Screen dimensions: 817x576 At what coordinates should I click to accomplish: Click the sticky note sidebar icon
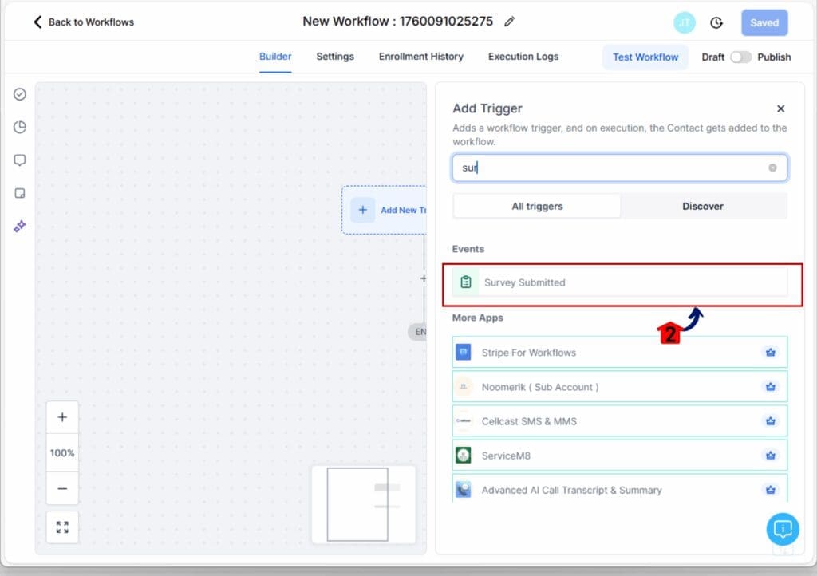[x=20, y=193]
